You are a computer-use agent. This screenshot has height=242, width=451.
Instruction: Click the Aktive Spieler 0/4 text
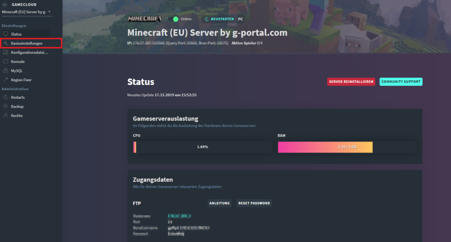pyautogui.click(x=247, y=43)
